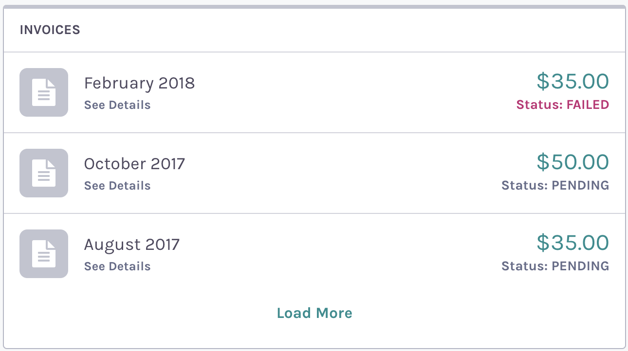Open the October 2017 invoice row

click(x=314, y=173)
